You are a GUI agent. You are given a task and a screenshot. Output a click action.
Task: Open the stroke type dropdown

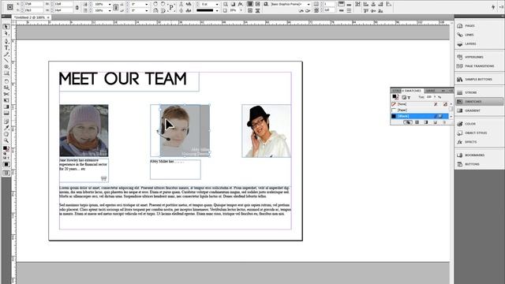[x=217, y=10]
